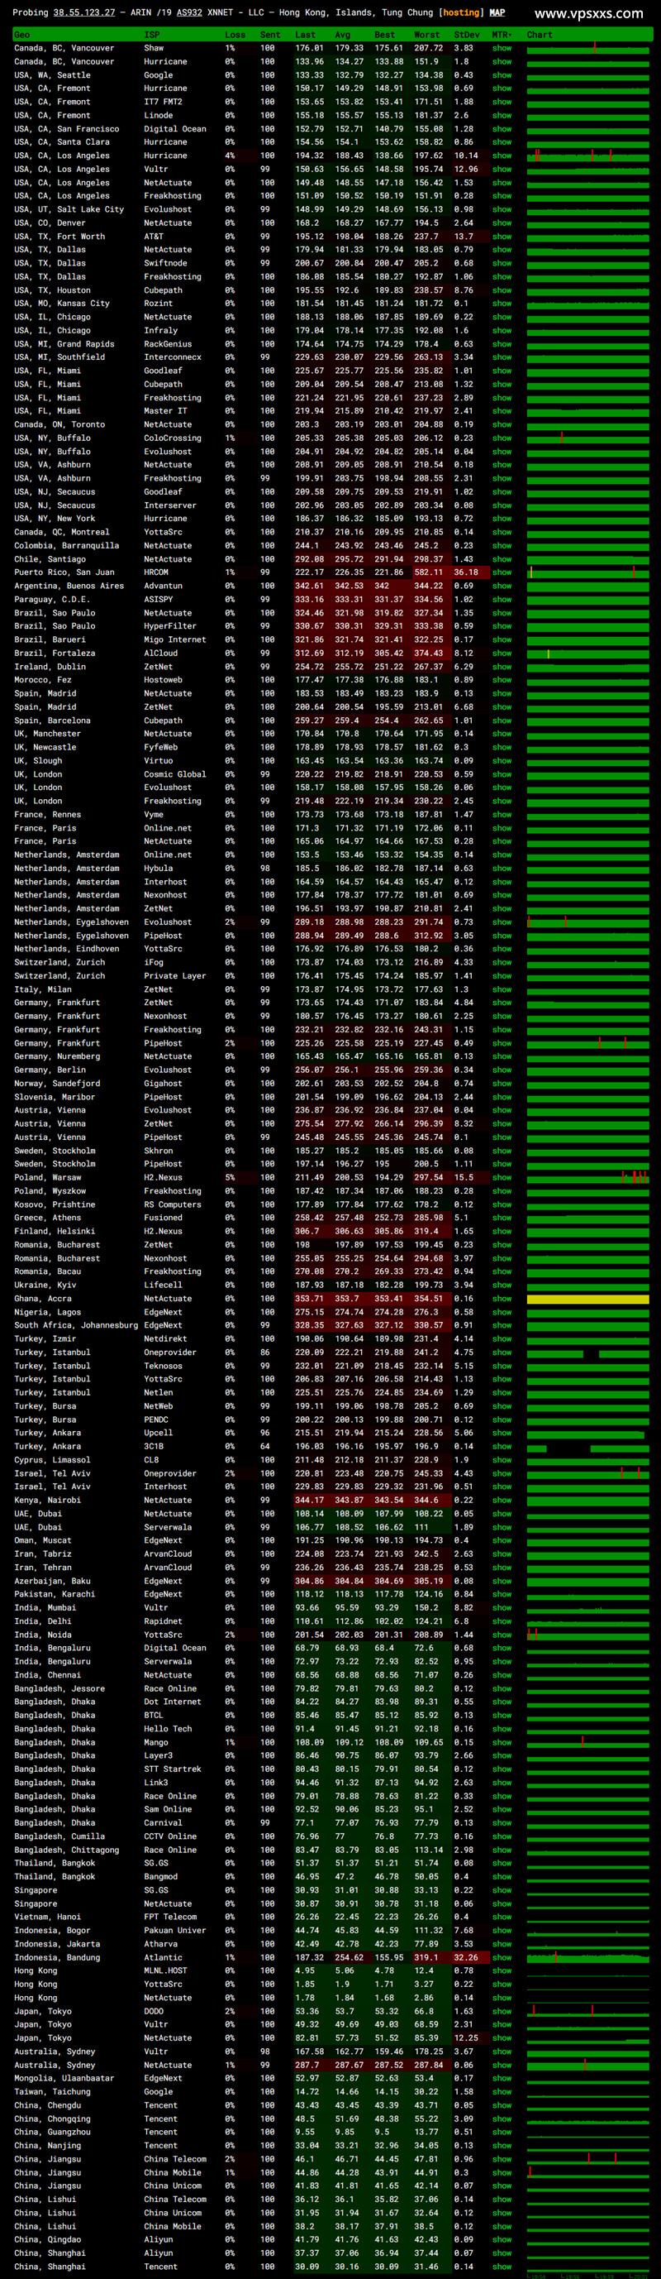The image size is (661, 2279).
Task: Select the AT&T ISP cell
Action: tap(154, 237)
